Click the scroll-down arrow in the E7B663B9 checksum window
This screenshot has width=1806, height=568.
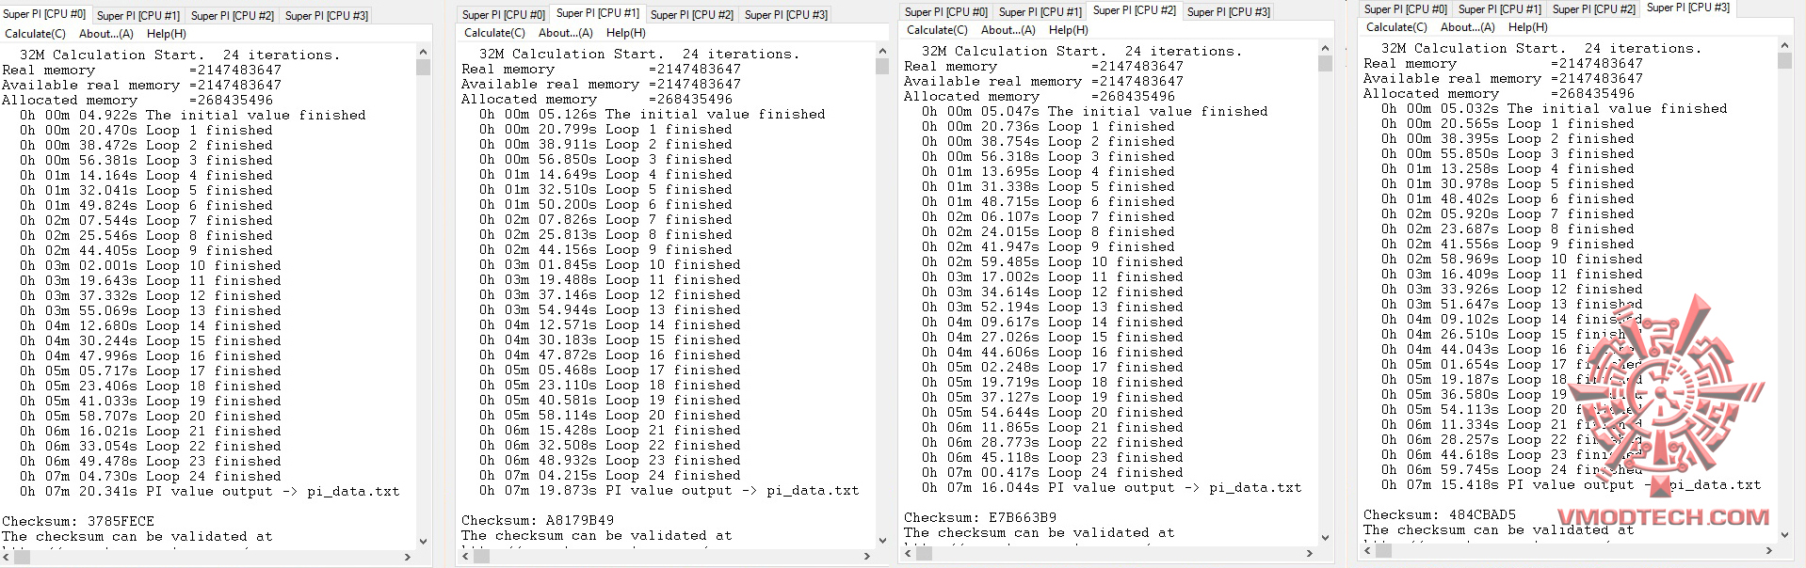1325,538
